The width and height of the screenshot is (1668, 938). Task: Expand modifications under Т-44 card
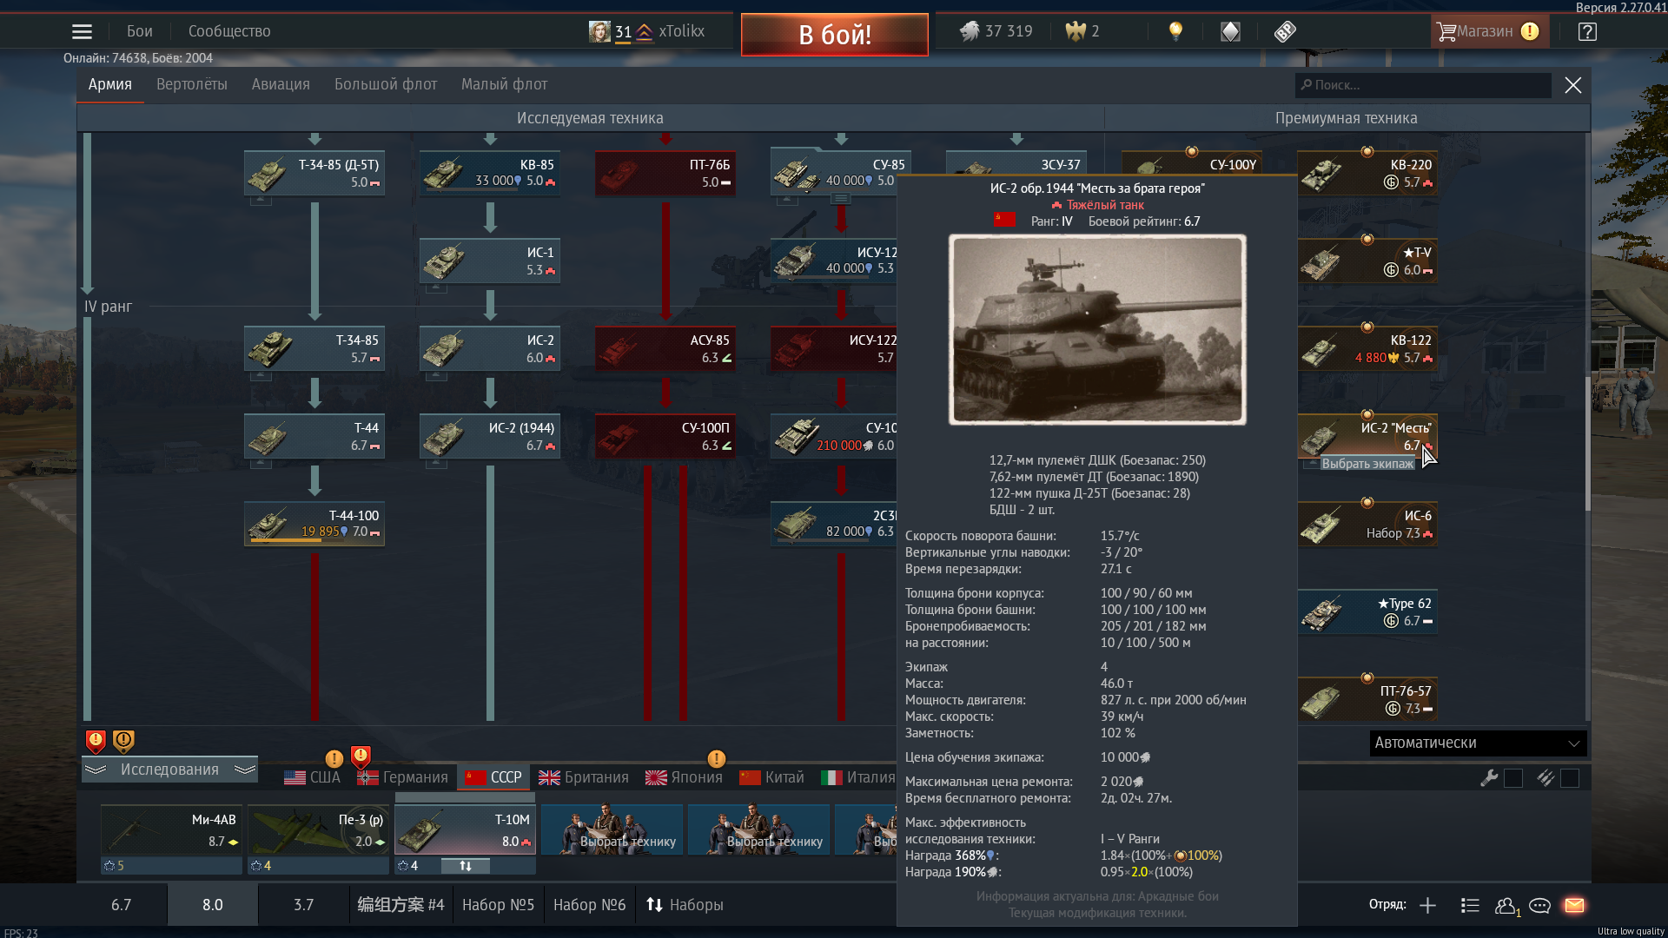261,464
